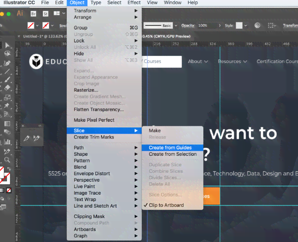Click the floating panel's second pen icon
The height and width of the screenshot is (242, 298).
point(37,138)
